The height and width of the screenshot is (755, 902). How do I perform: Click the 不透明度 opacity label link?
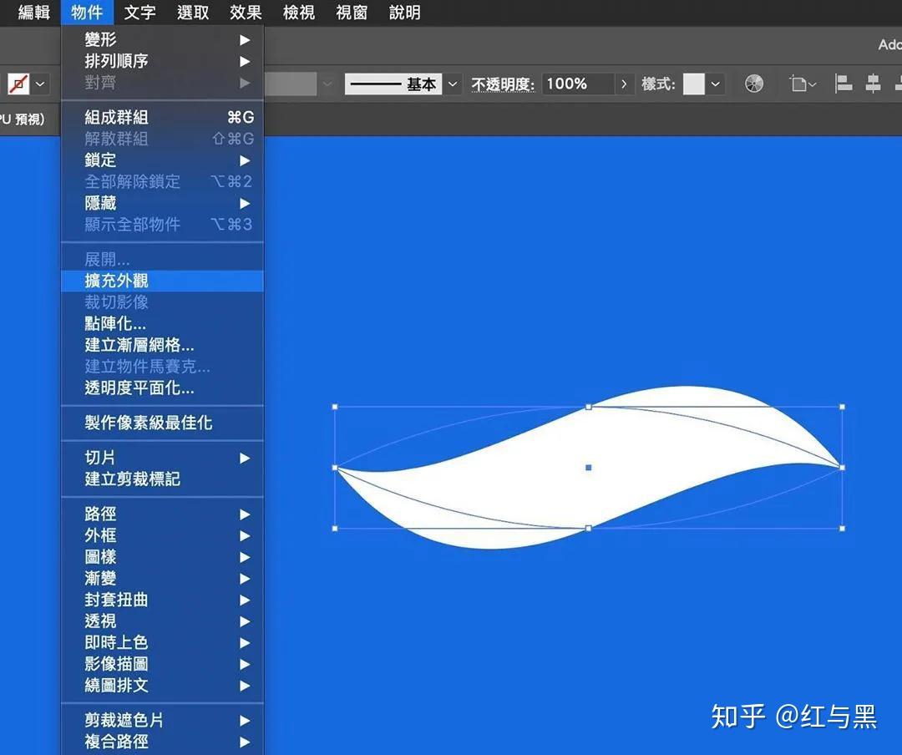pyautogui.click(x=502, y=84)
